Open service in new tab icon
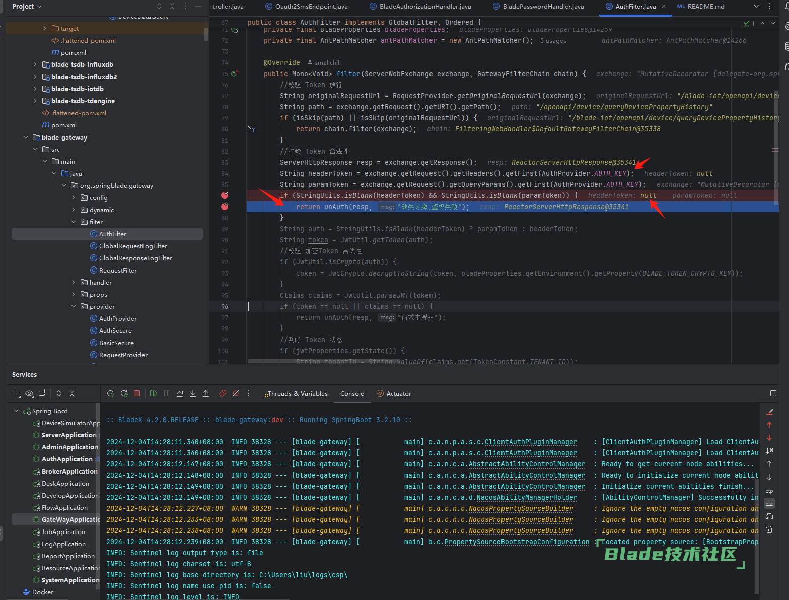The image size is (789, 600). click(x=42, y=393)
